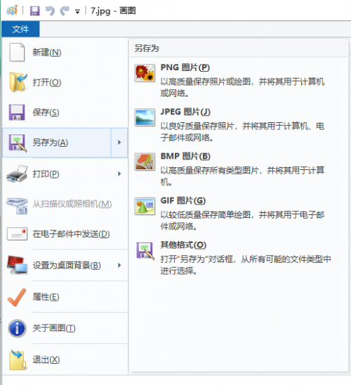Click the Paint app icon in title bar

click(x=12, y=11)
